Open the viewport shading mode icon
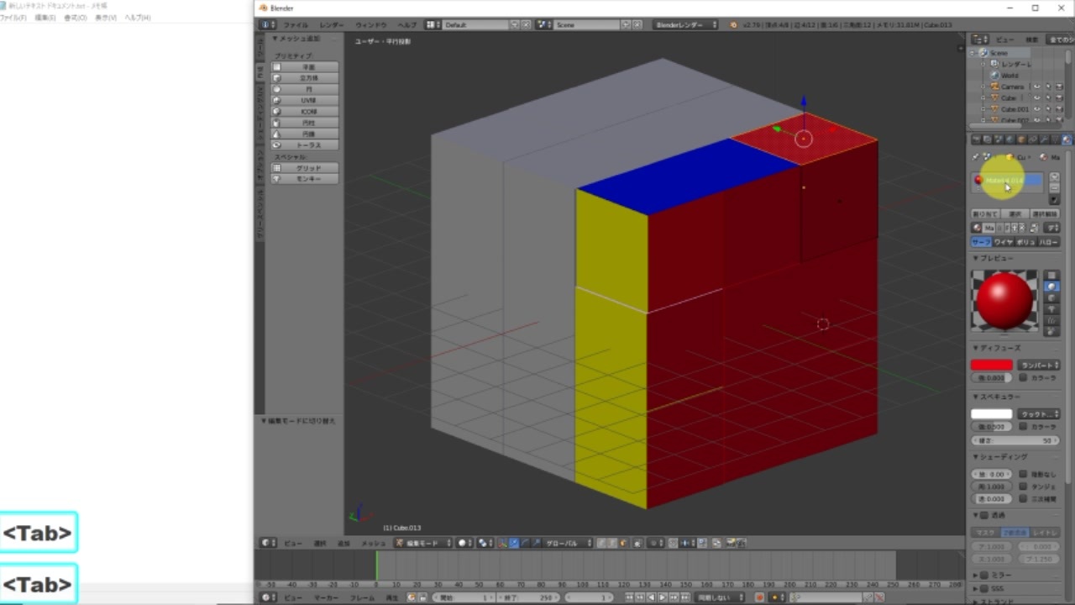 point(463,544)
